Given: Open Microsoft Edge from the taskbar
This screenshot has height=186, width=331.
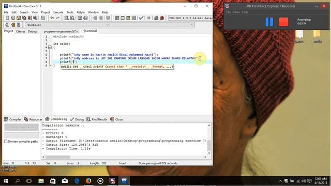Looking at the screenshot, I should (x=77, y=181).
